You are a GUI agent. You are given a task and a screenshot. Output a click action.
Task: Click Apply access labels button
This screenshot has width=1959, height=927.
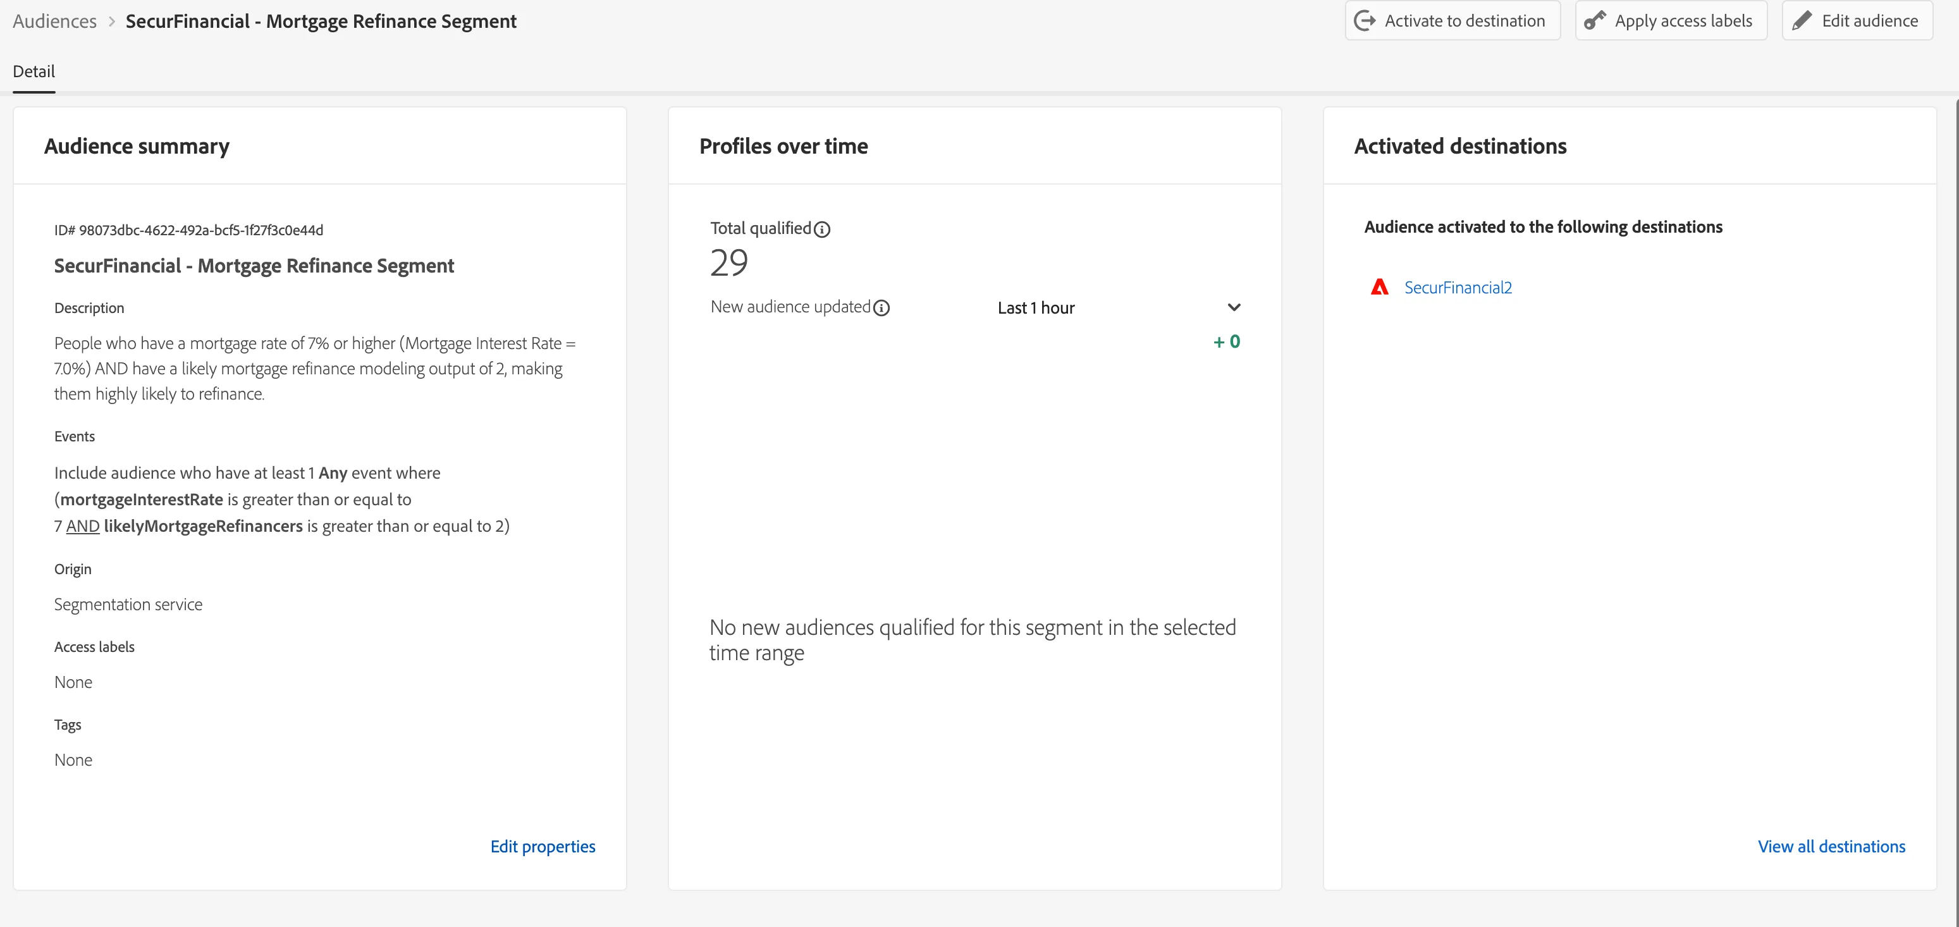[1671, 20]
